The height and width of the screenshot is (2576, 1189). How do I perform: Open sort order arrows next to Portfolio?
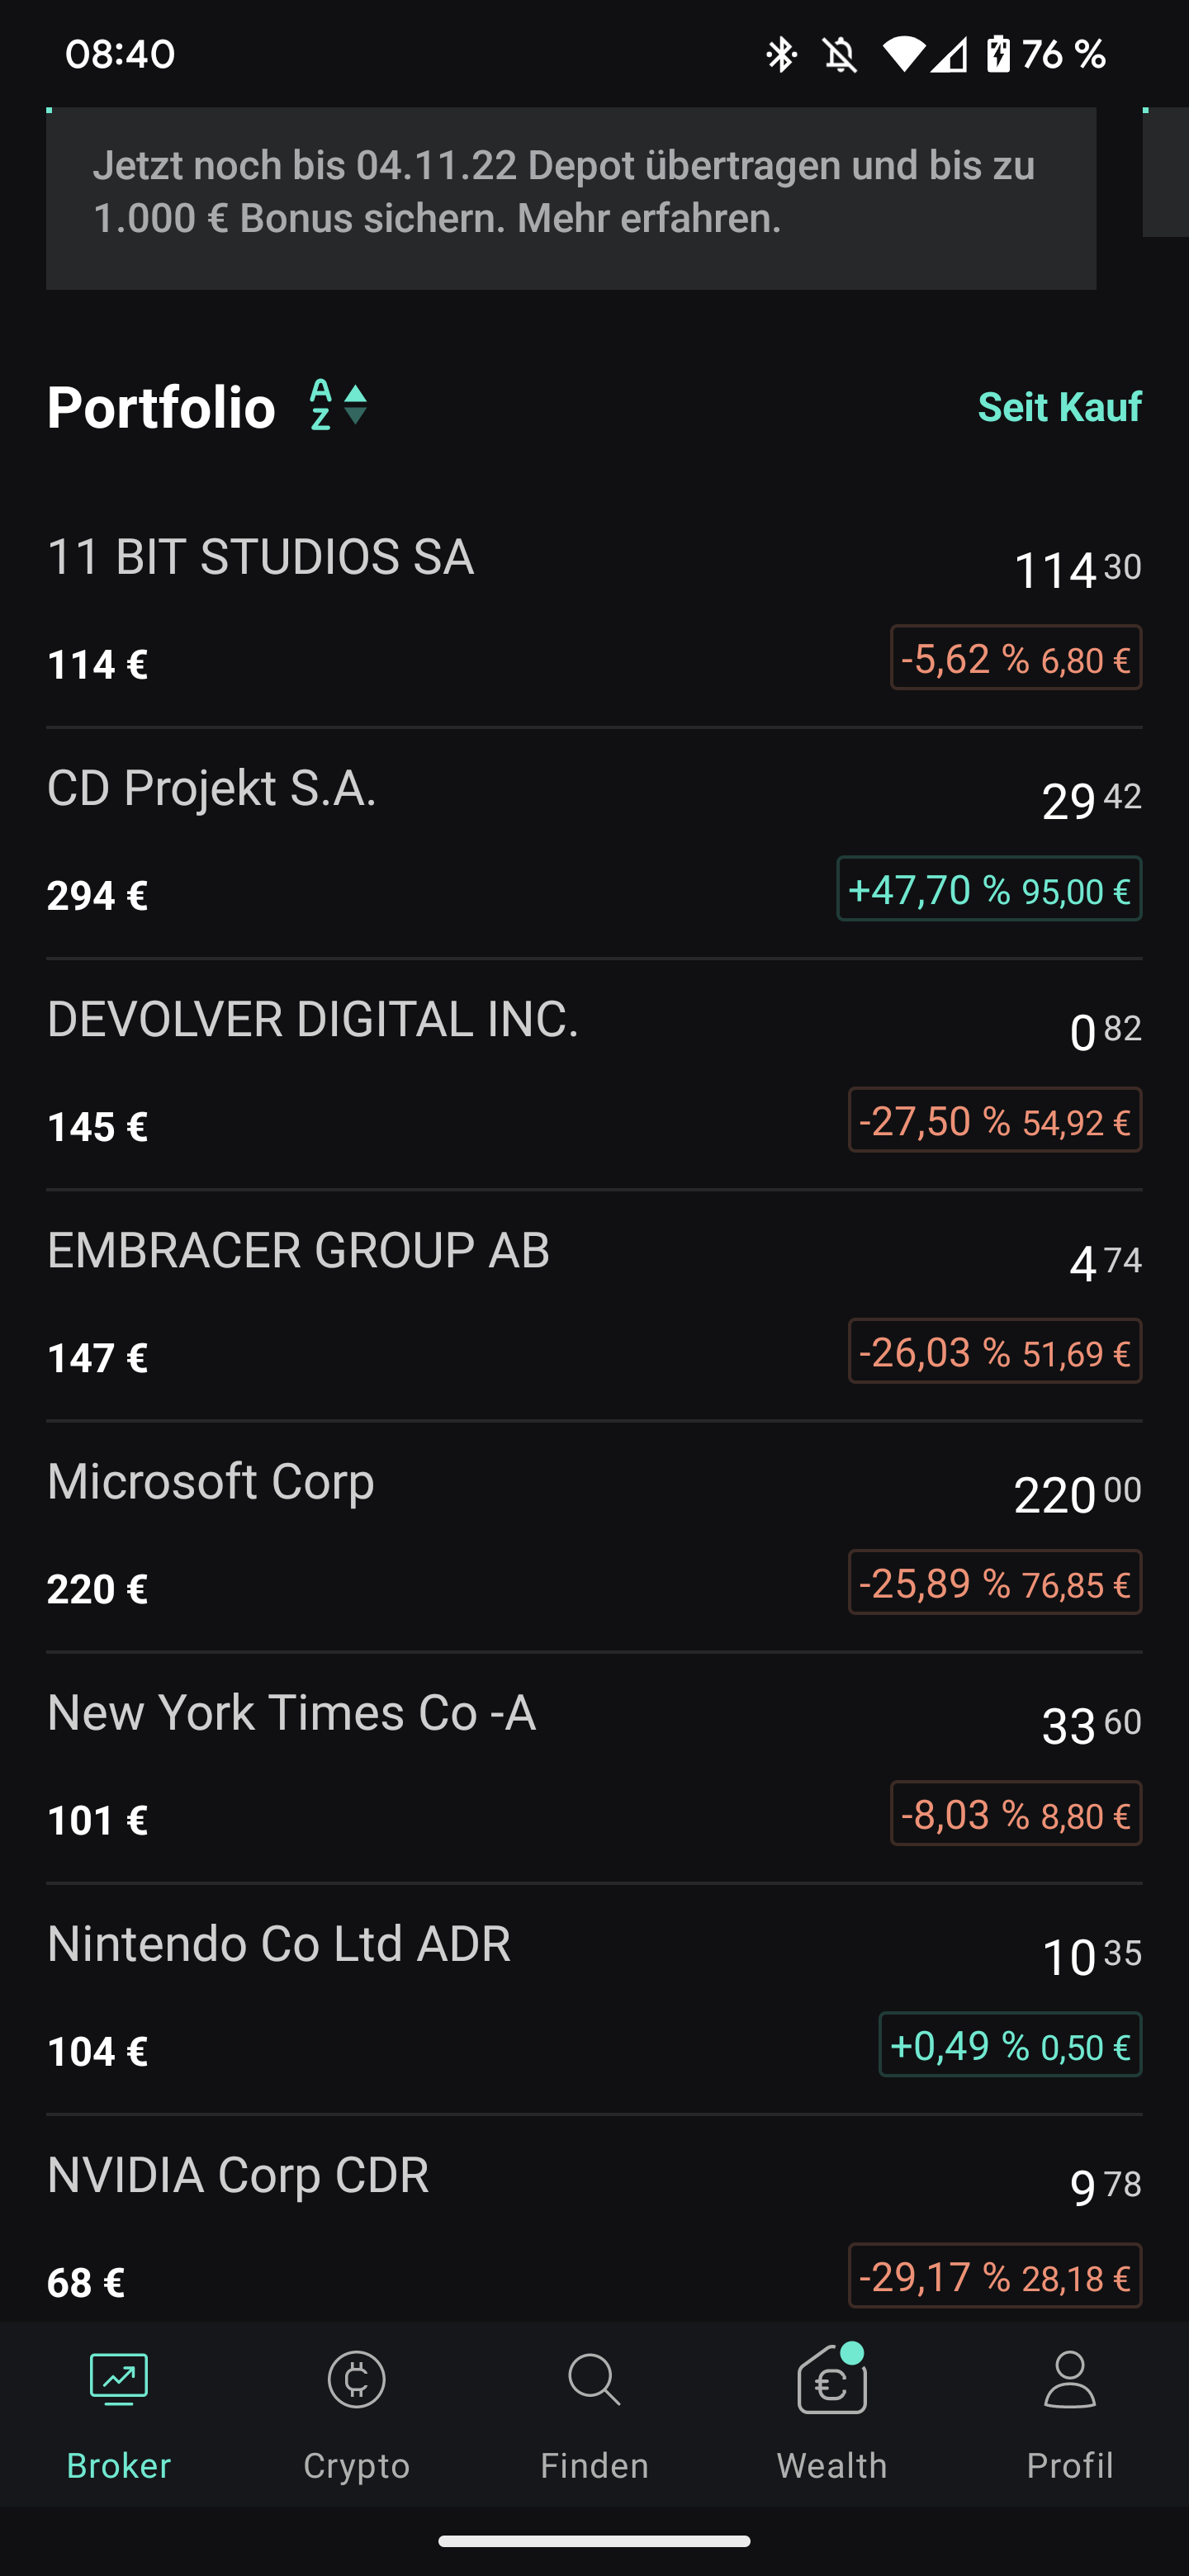tap(355, 405)
